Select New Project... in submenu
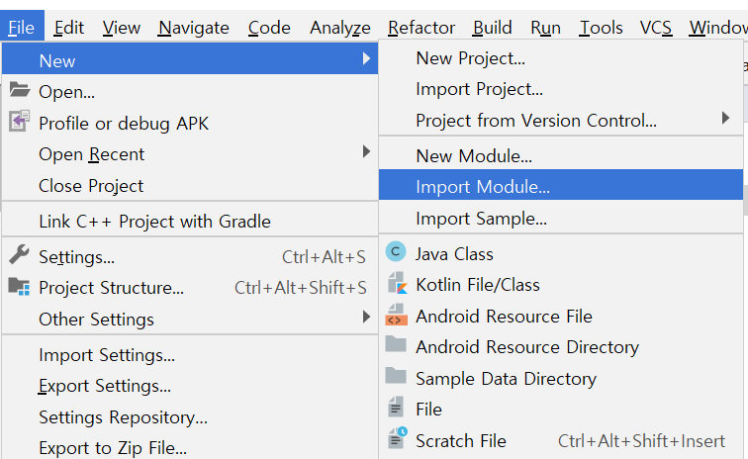Viewport: 748px width, 459px height. point(561,56)
